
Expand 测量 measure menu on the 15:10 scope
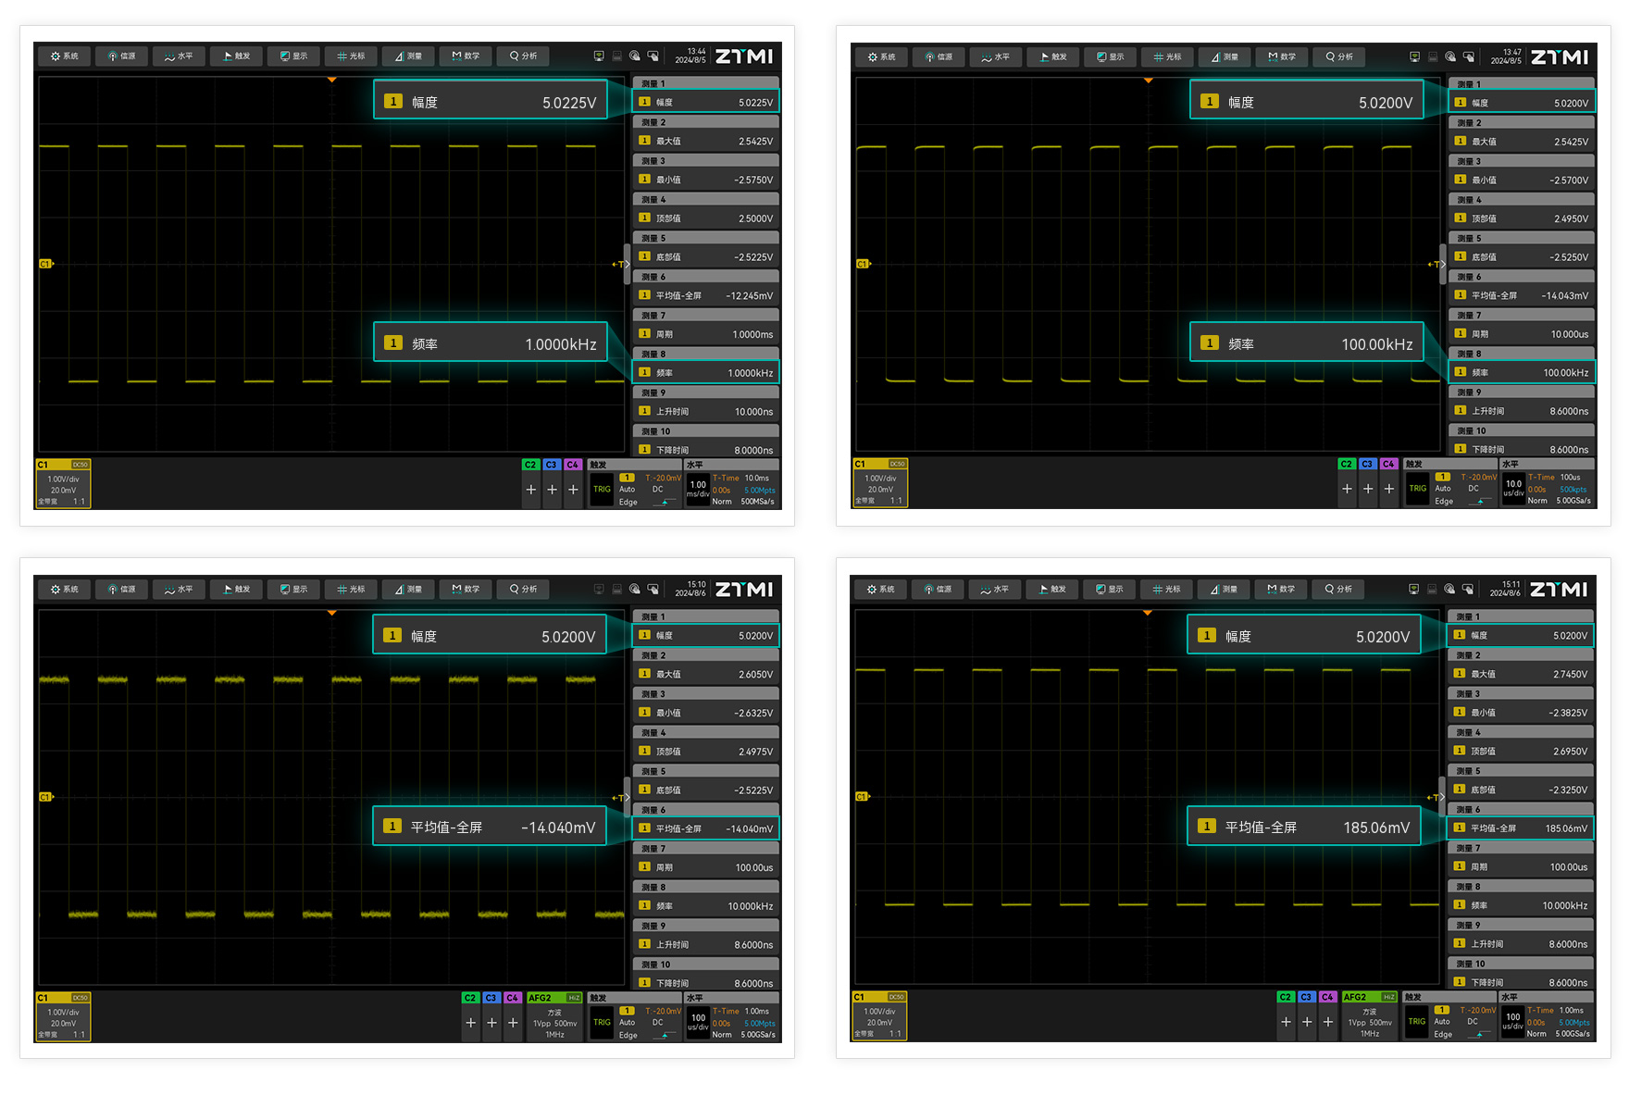pos(408,590)
